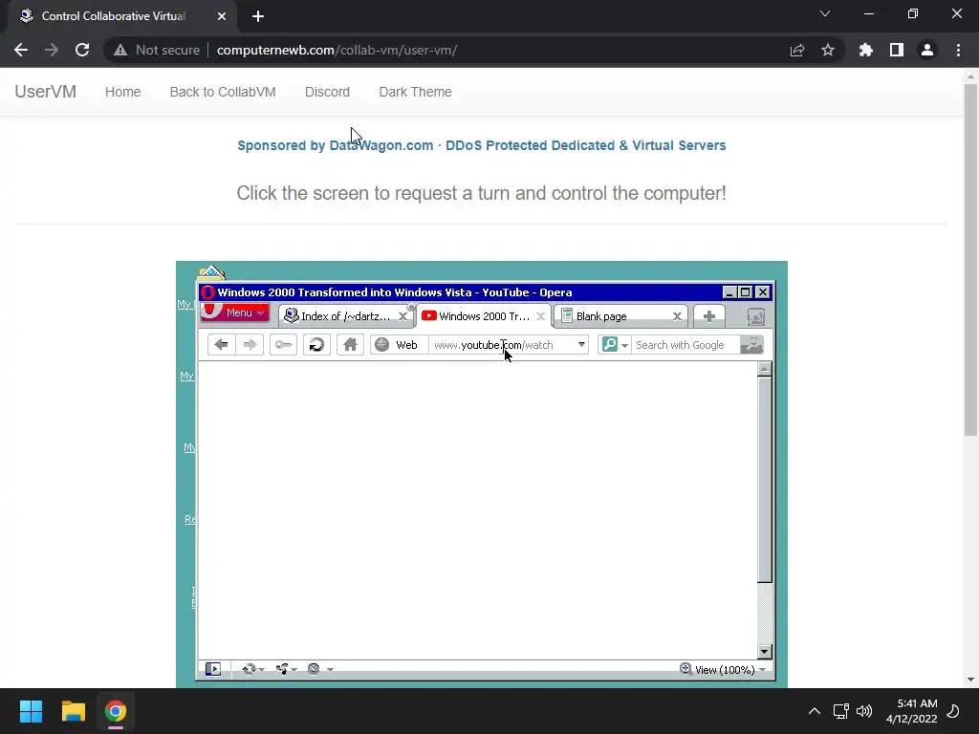Open the Opera Menu button
The image size is (979, 734).
(x=235, y=313)
